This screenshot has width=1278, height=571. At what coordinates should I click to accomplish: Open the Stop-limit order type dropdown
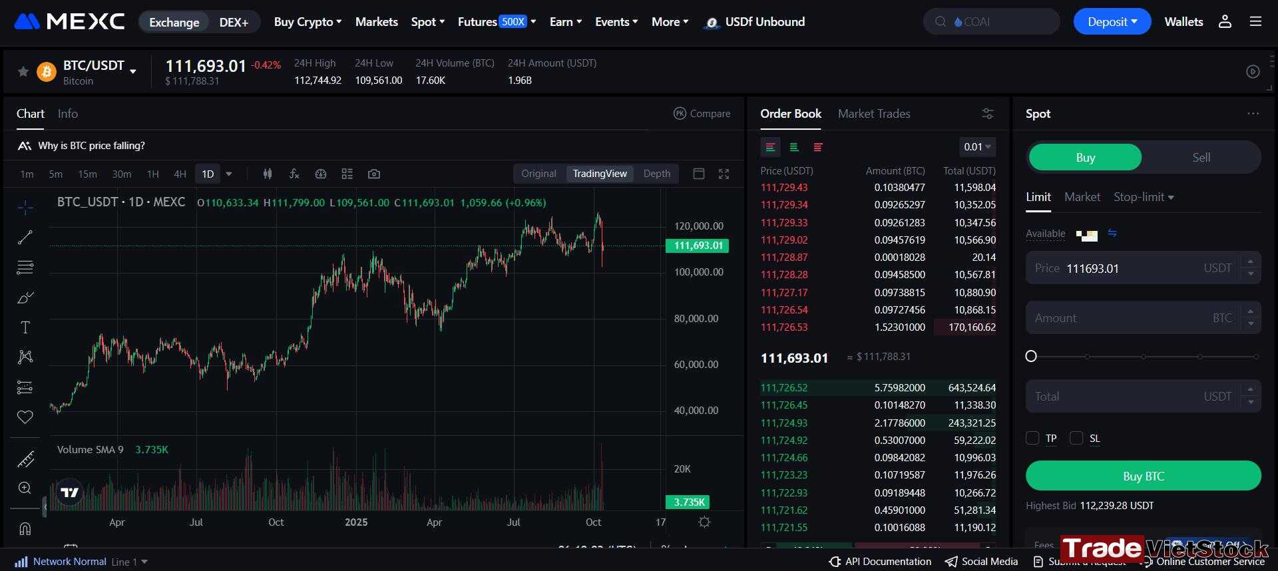point(1144,197)
